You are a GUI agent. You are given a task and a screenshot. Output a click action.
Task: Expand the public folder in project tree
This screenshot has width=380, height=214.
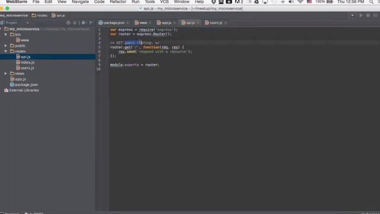[6, 46]
